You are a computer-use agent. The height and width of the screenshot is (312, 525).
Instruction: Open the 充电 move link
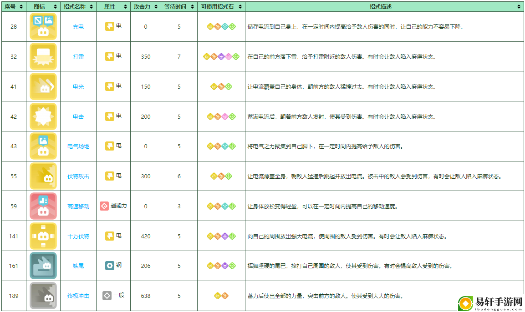coord(78,27)
